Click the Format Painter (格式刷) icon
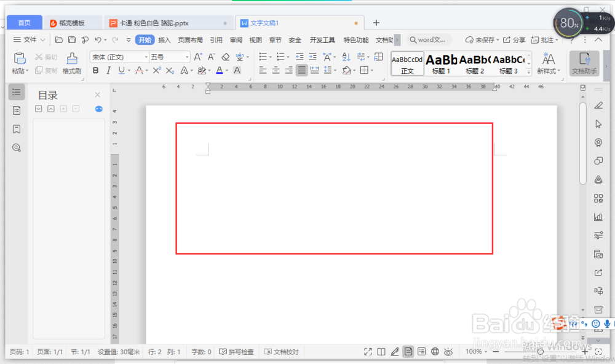This screenshot has width=615, height=364. click(x=72, y=59)
